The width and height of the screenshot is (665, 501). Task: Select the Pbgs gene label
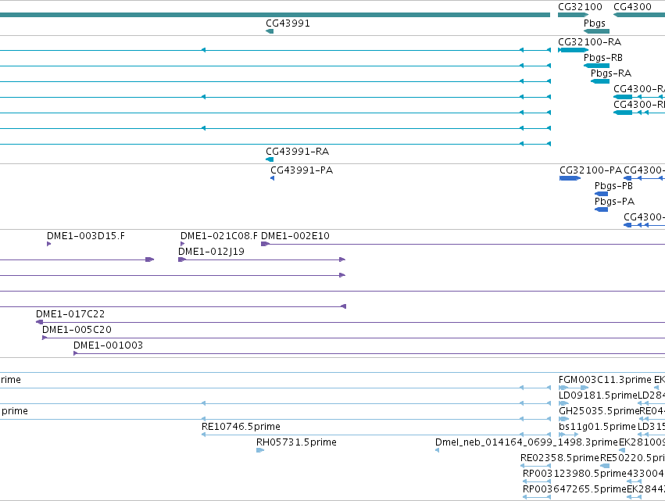point(594,23)
